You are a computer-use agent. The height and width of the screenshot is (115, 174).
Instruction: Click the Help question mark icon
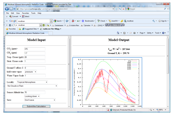coord(163,33)
